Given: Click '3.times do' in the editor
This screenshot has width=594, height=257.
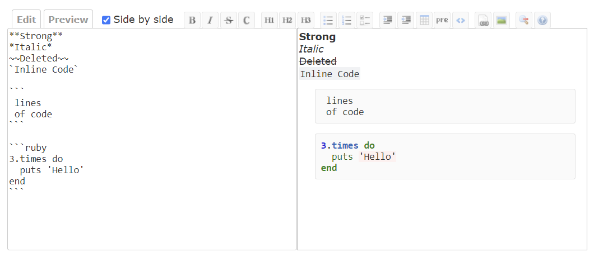Looking at the screenshot, I should [x=36, y=159].
